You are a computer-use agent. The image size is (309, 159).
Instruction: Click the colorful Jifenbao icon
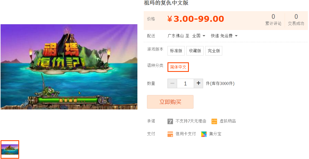click(x=204, y=134)
